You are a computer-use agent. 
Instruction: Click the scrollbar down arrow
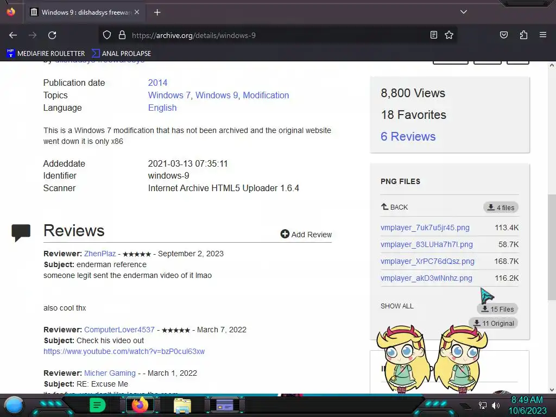(552, 390)
